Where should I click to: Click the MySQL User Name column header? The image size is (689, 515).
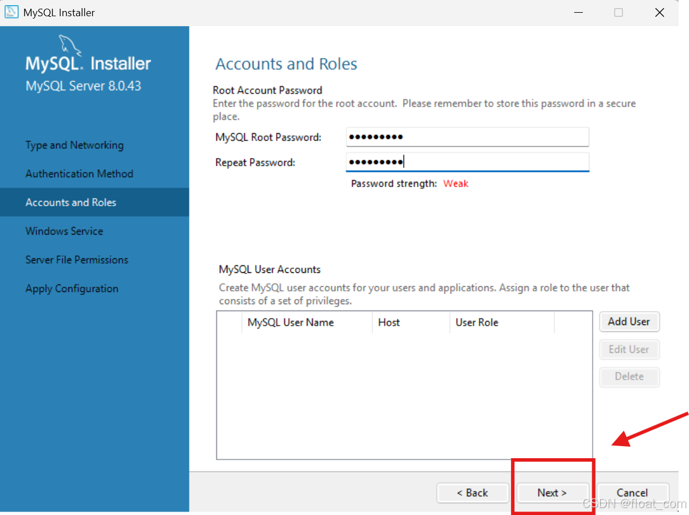point(307,322)
